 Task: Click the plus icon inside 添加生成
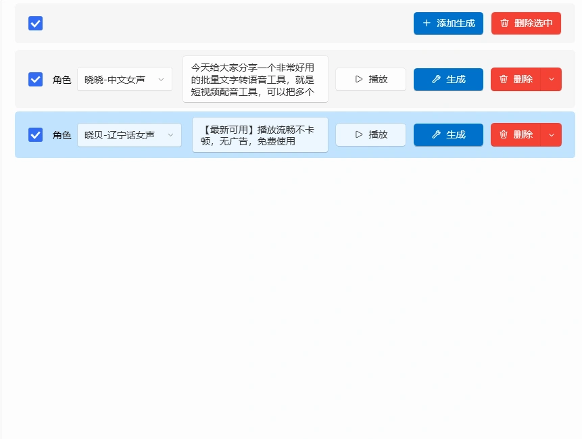[427, 23]
